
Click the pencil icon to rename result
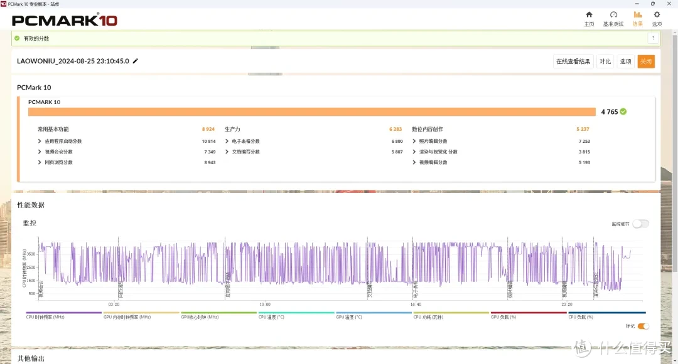[x=136, y=61]
